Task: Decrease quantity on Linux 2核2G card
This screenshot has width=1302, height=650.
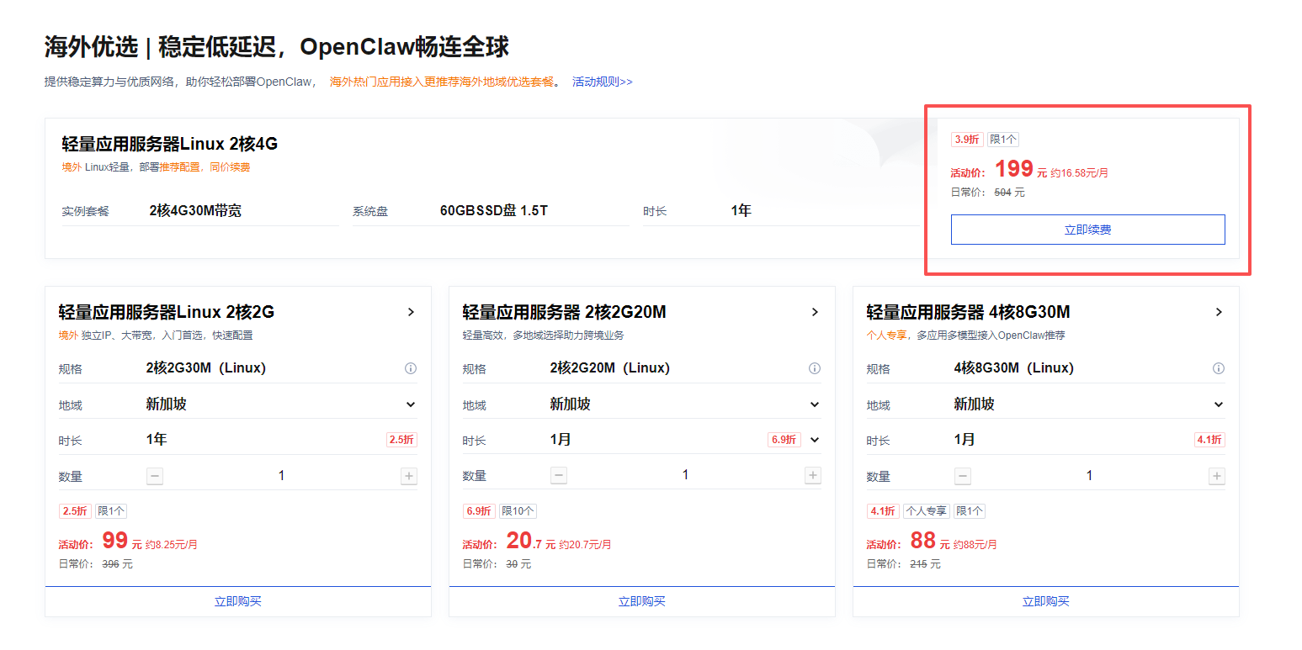Action: (155, 476)
